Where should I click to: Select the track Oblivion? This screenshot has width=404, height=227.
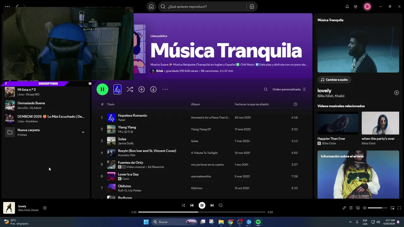[x=124, y=186]
